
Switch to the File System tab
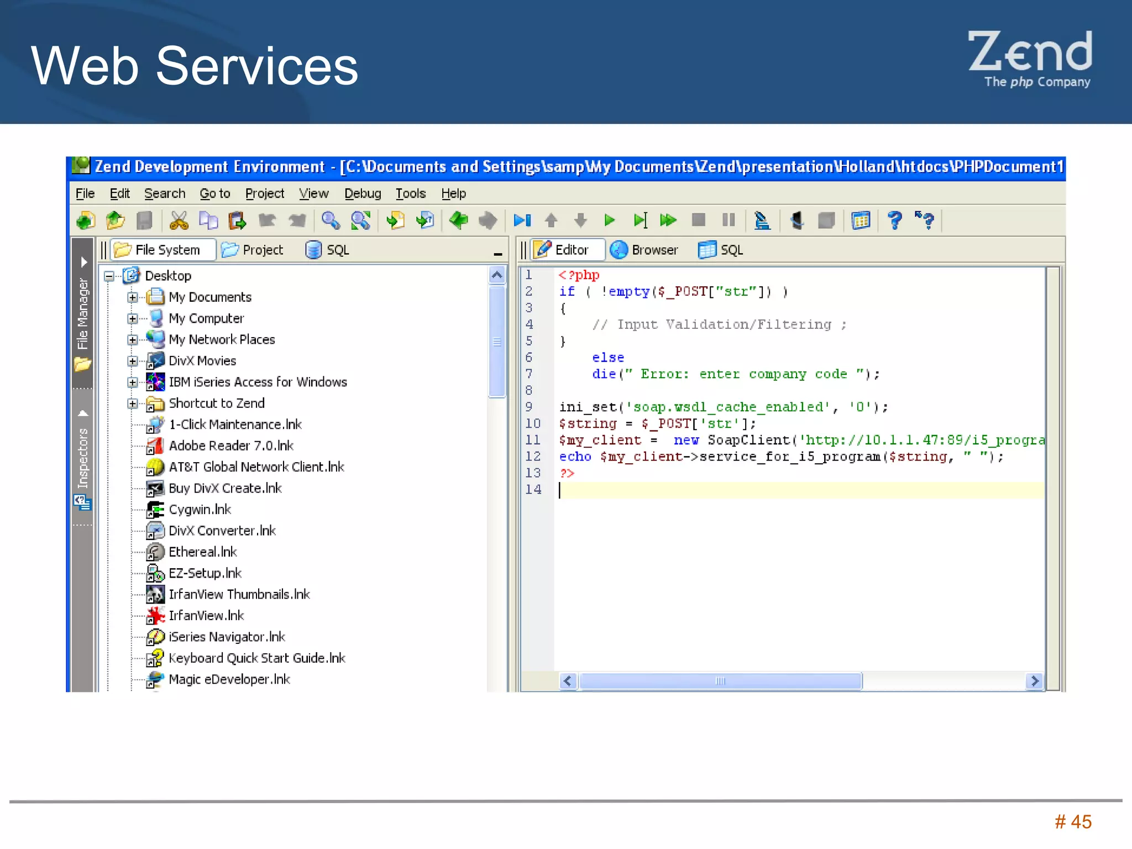pyautogui.click(x=163, y=250)
